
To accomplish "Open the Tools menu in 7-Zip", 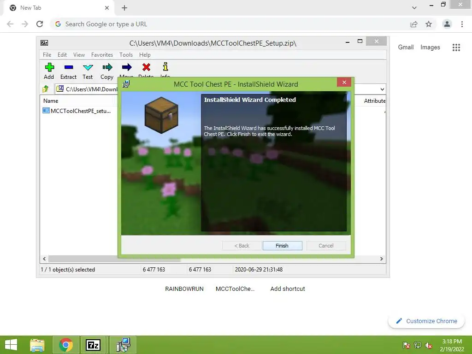I will (126, 55).
